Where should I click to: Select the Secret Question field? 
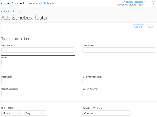click(x=38, y=94)
